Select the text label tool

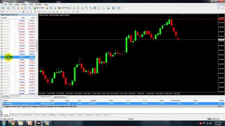[35, 12]
